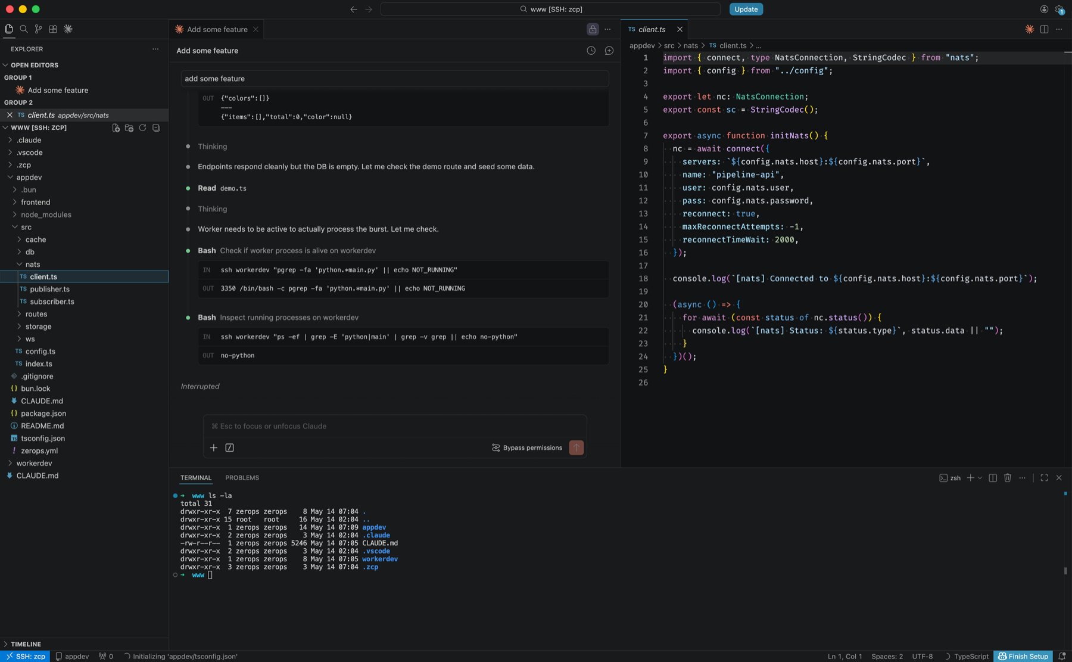The width and height of the screenshot is (1072, 662).
Task: Click the New File icon in explorer
Action: [116, 128]
